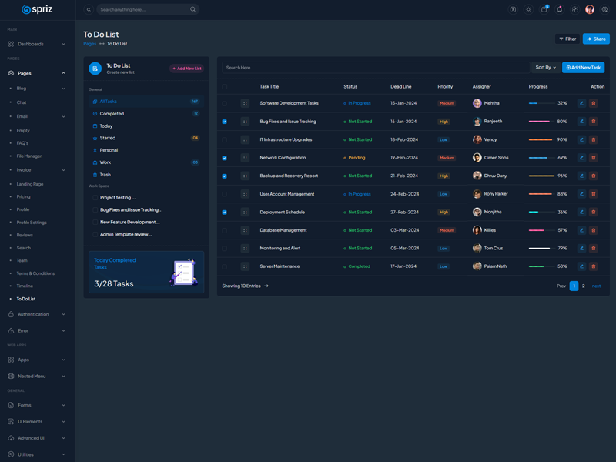616x462 pixels.
Task: Click drag handle for Database Management row
Action: pyautogui.click(x=245, y=230)
